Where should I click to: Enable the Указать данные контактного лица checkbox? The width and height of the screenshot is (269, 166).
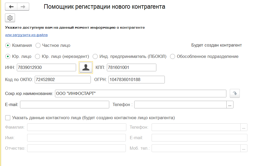[x=8, y=118]
